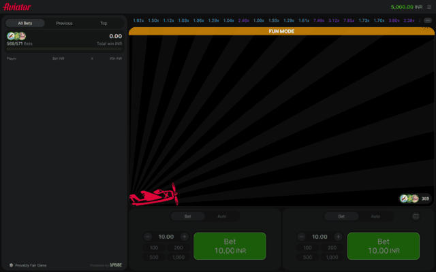Click the 1.92x history multiplier
This screenshot has height=272, width=436.
click(x=138, y=20)
